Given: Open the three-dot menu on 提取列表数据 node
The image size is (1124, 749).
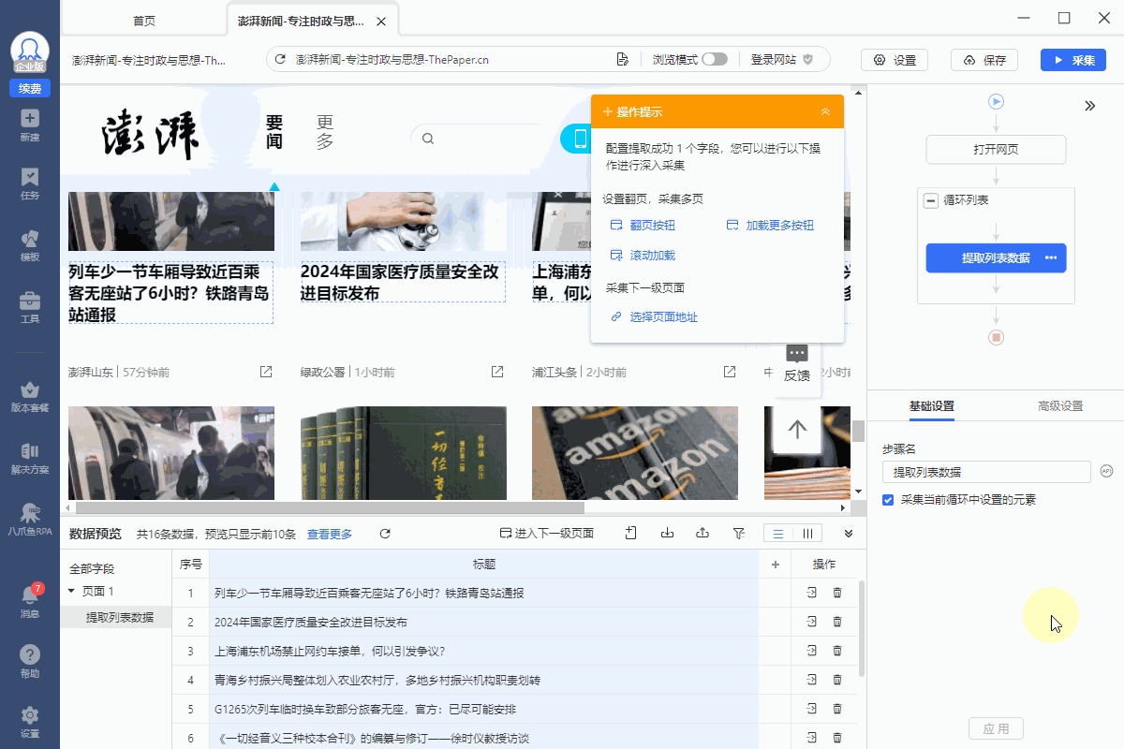Looking at the screenshot, I should (x=1051, y=257).
